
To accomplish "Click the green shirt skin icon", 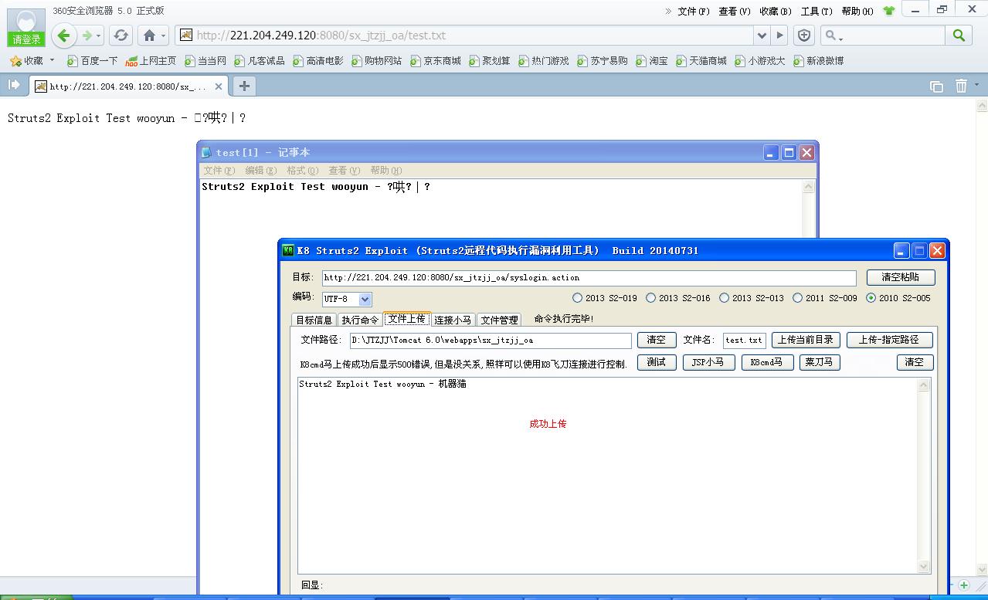I will tap(888, 11).
